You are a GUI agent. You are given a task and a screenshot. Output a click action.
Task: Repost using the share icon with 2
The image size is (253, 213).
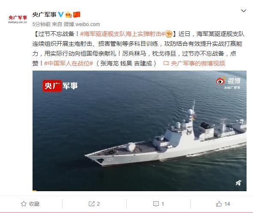pyautogui.click(x=94, y=204)
